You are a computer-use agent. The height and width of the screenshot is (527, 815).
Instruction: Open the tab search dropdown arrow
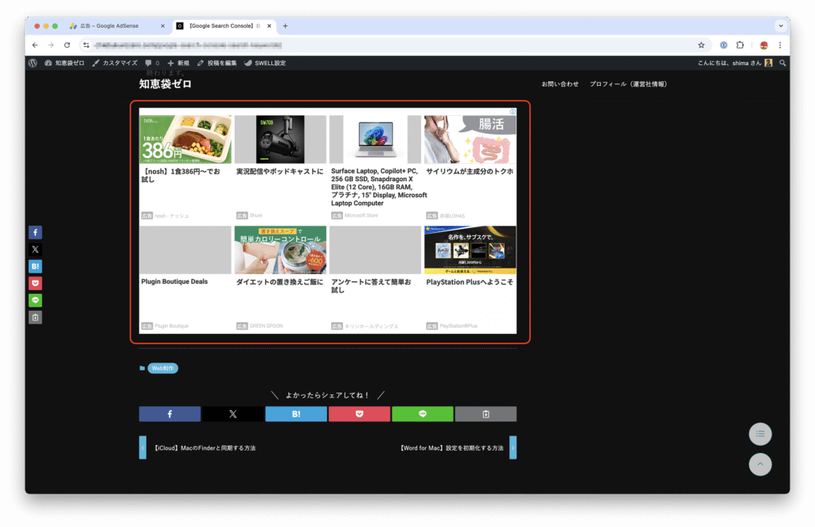(x=780, y=25)
